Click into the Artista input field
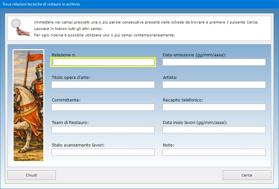 [x=214, y=85]
